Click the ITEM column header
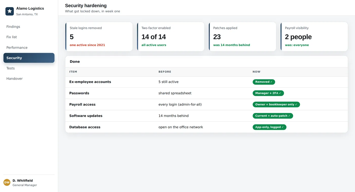Viewport: 355px width, 192px height. pos(73,72)
